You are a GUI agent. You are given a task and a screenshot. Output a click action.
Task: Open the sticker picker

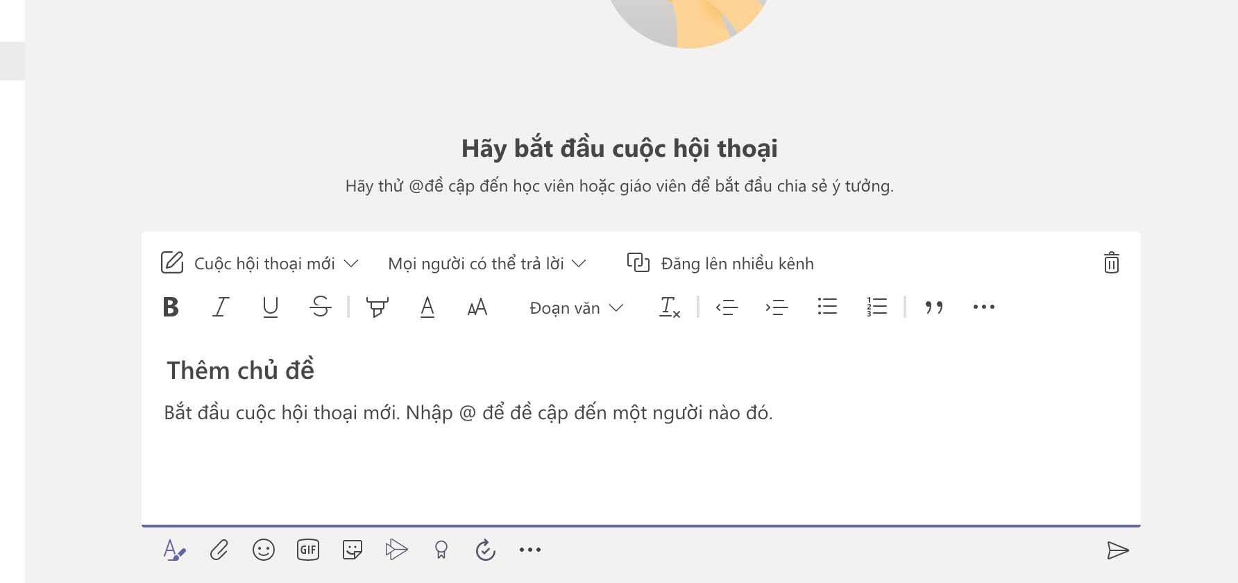coord(353,550)
